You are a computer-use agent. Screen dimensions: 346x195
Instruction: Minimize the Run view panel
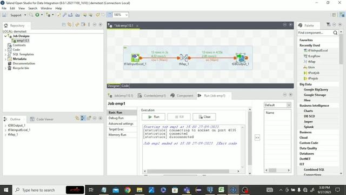click(x=285, y=95)
